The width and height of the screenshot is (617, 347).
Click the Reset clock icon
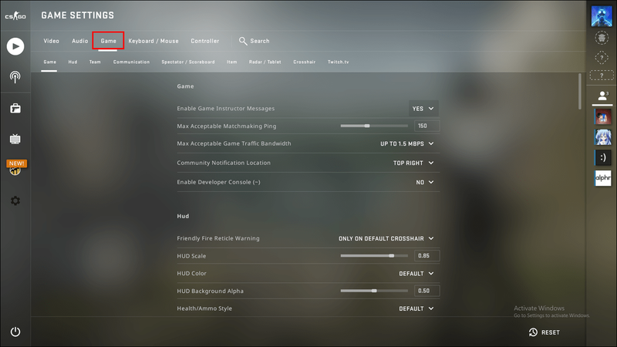(x=533, y=332)
